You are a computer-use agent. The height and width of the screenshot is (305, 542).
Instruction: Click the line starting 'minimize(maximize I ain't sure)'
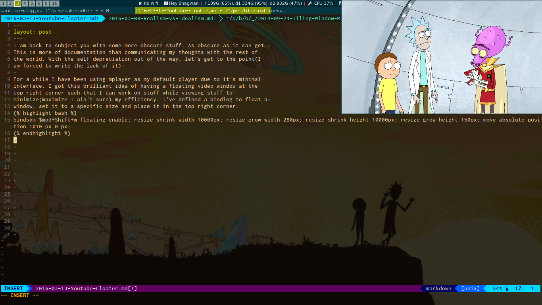tap(140, 99)
